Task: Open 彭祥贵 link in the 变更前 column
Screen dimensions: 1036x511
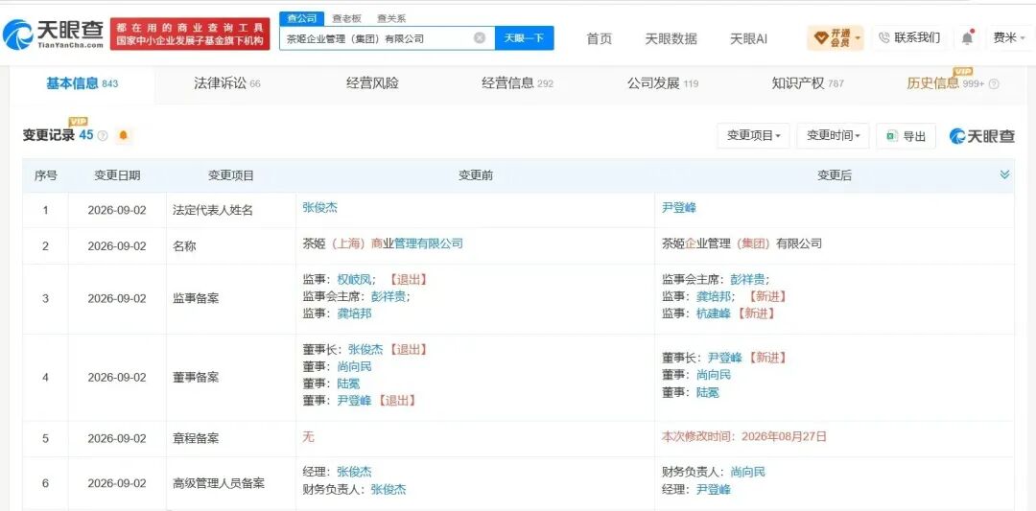Action: coord(388,296)
